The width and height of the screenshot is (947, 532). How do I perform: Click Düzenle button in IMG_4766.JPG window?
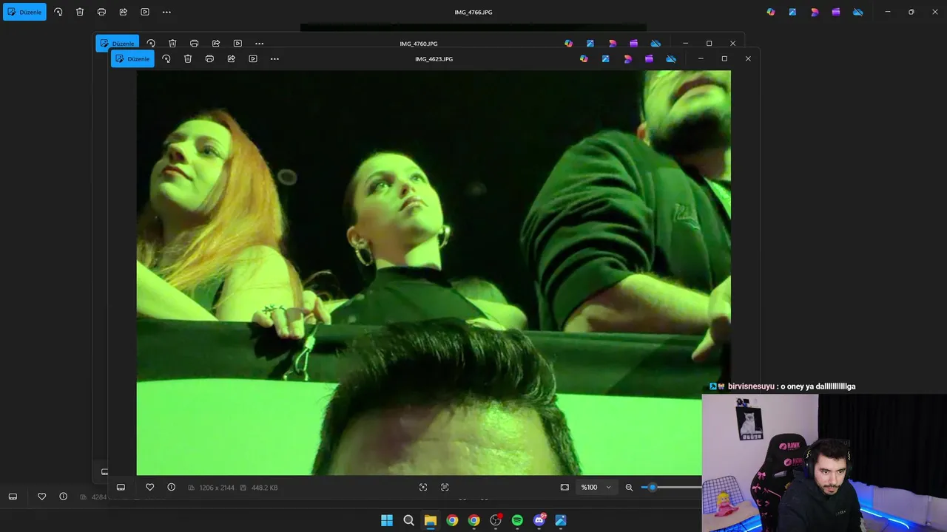pos(24,12)
